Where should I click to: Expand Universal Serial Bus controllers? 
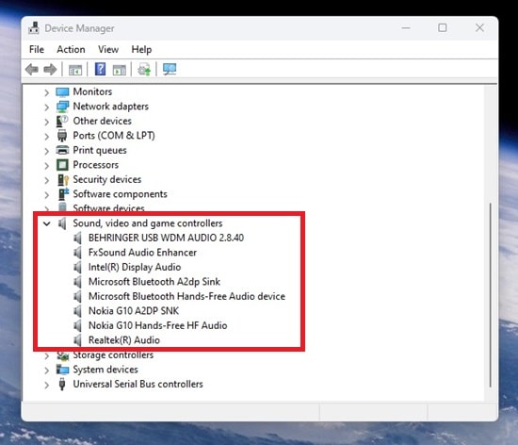point(46,385)
